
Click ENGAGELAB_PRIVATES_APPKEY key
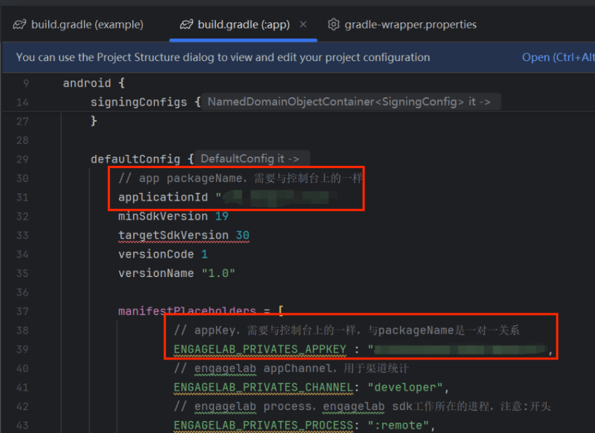260,349
